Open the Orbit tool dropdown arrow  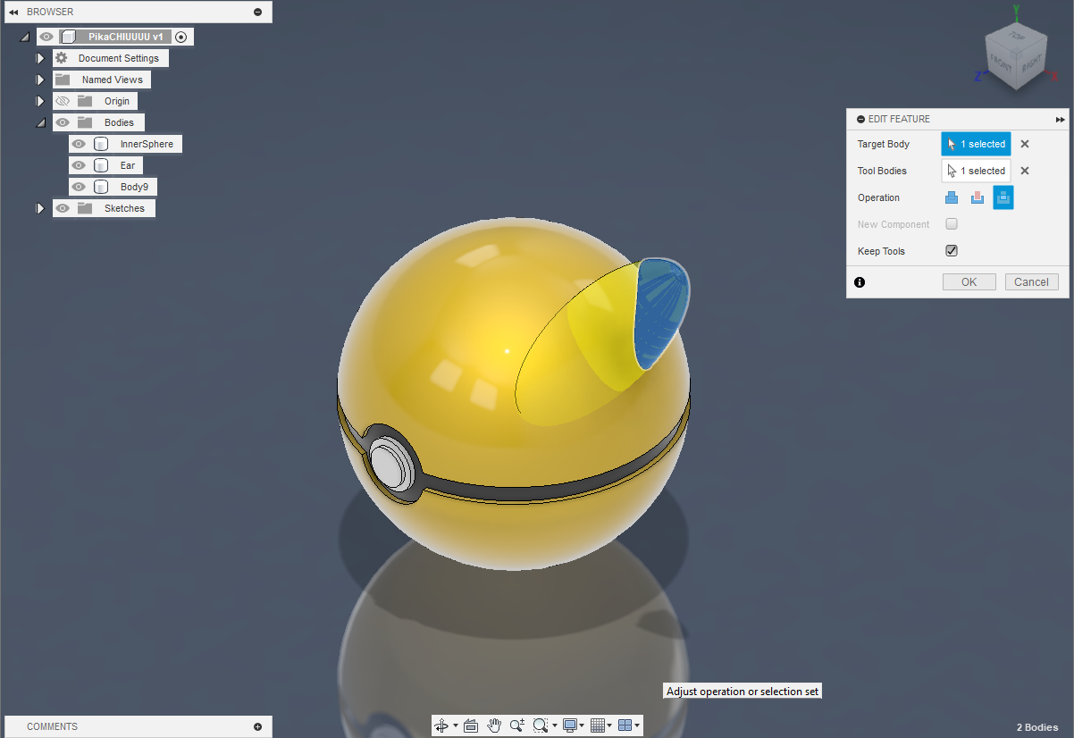pyautogui.click(x=456, y=725)
